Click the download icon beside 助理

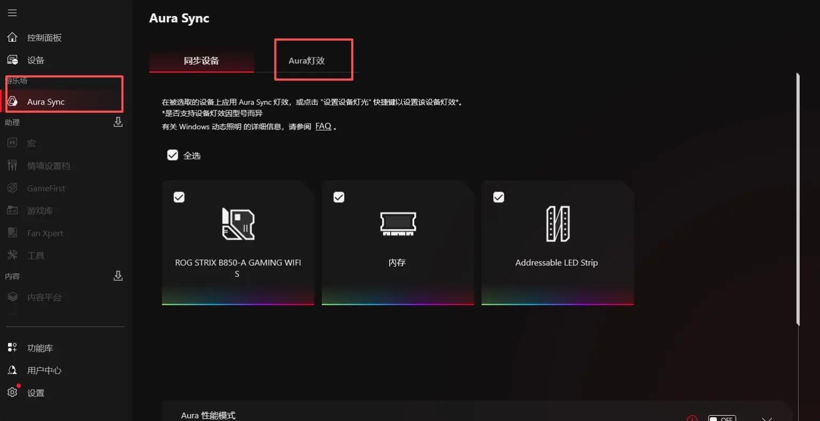click(x=118, y=122)
